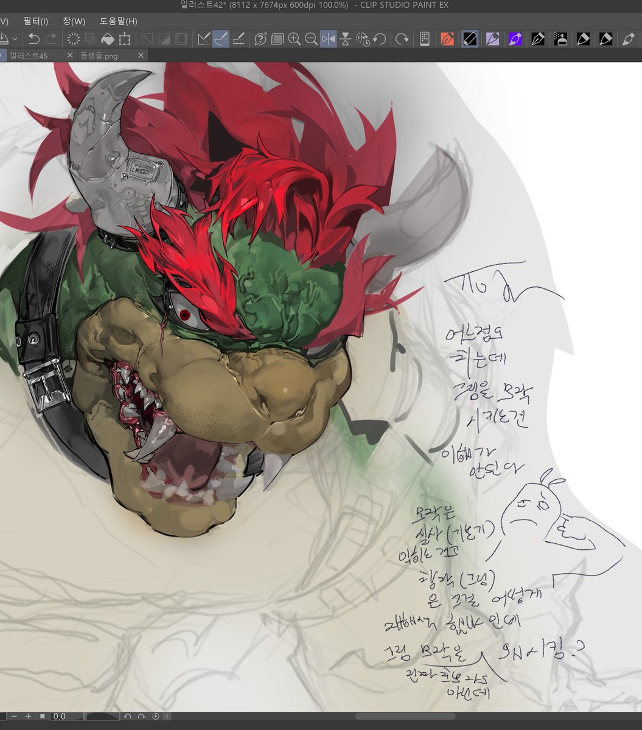This screenshot has height=730, width=642.
Task: Click the Clear Outside Selection icon
Action: [91, 39]
